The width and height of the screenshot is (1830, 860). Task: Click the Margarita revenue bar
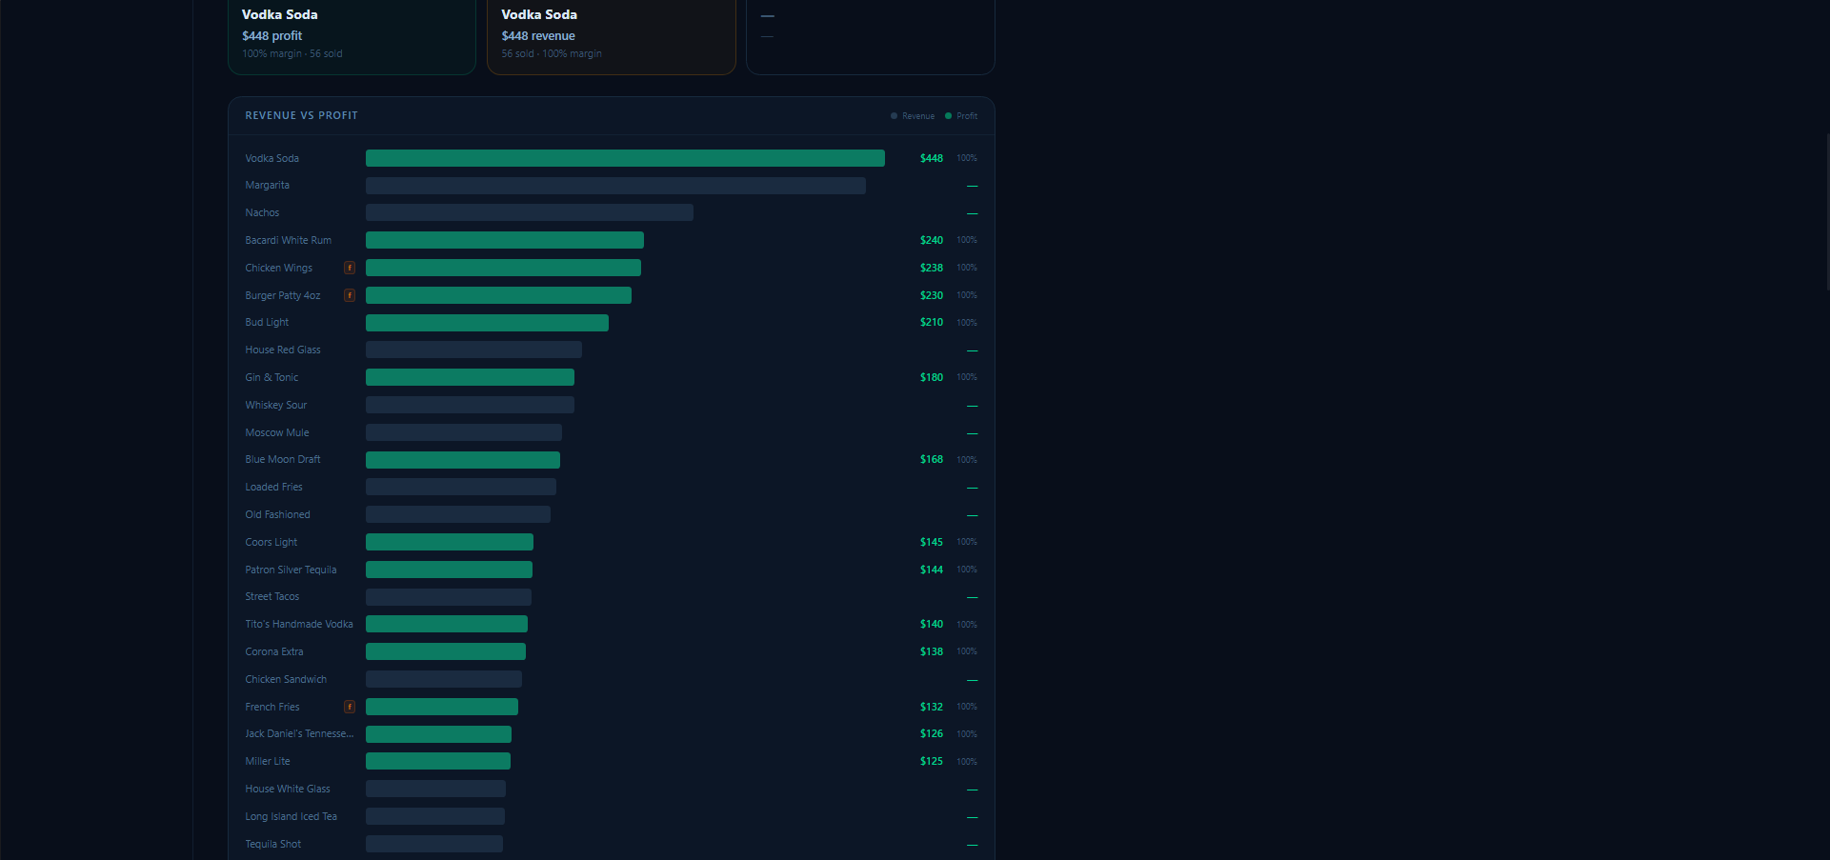[615, 186]
